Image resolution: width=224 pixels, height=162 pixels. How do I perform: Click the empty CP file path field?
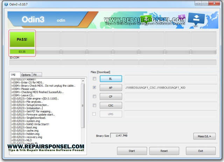click(171, 97)
